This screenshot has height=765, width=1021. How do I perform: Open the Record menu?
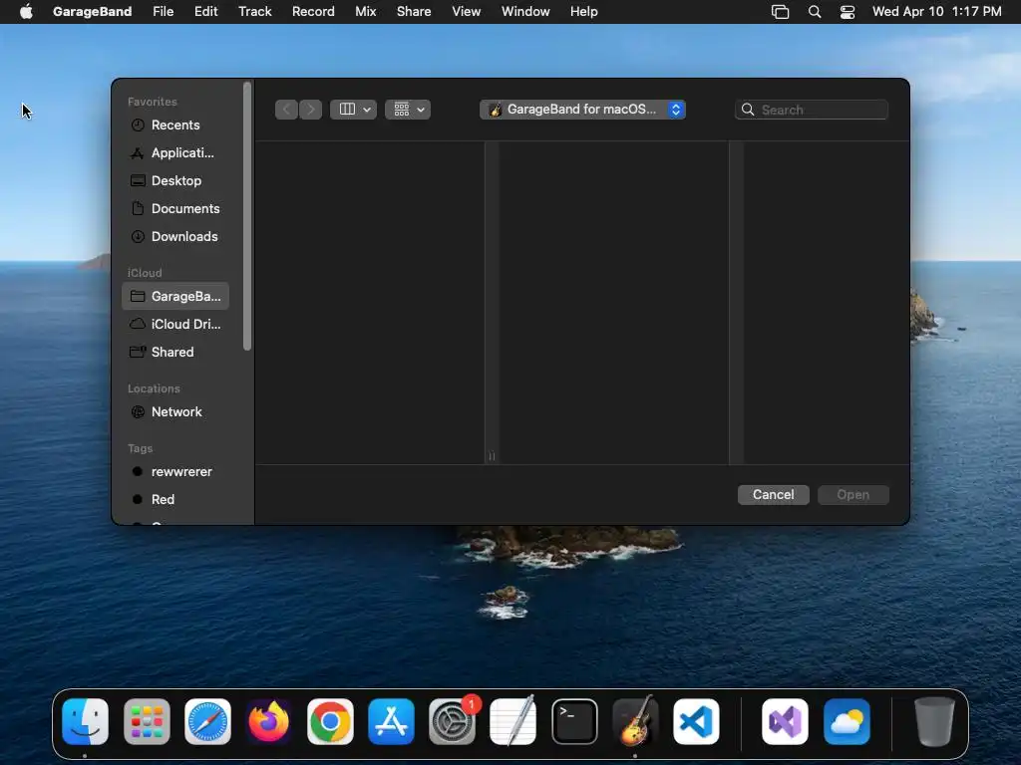coord(313,12)
